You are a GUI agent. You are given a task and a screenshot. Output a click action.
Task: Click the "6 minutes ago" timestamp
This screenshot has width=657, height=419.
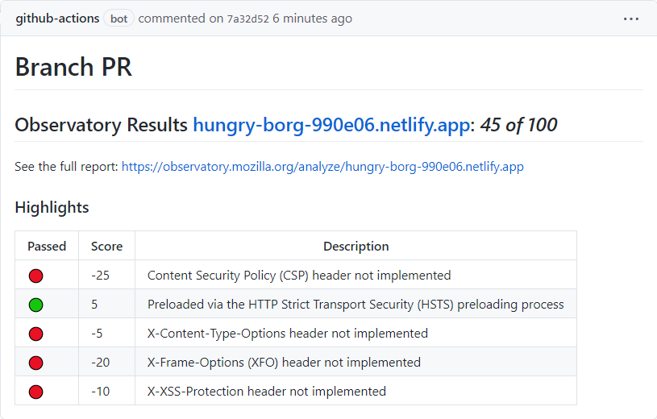[x=312, y=19]
